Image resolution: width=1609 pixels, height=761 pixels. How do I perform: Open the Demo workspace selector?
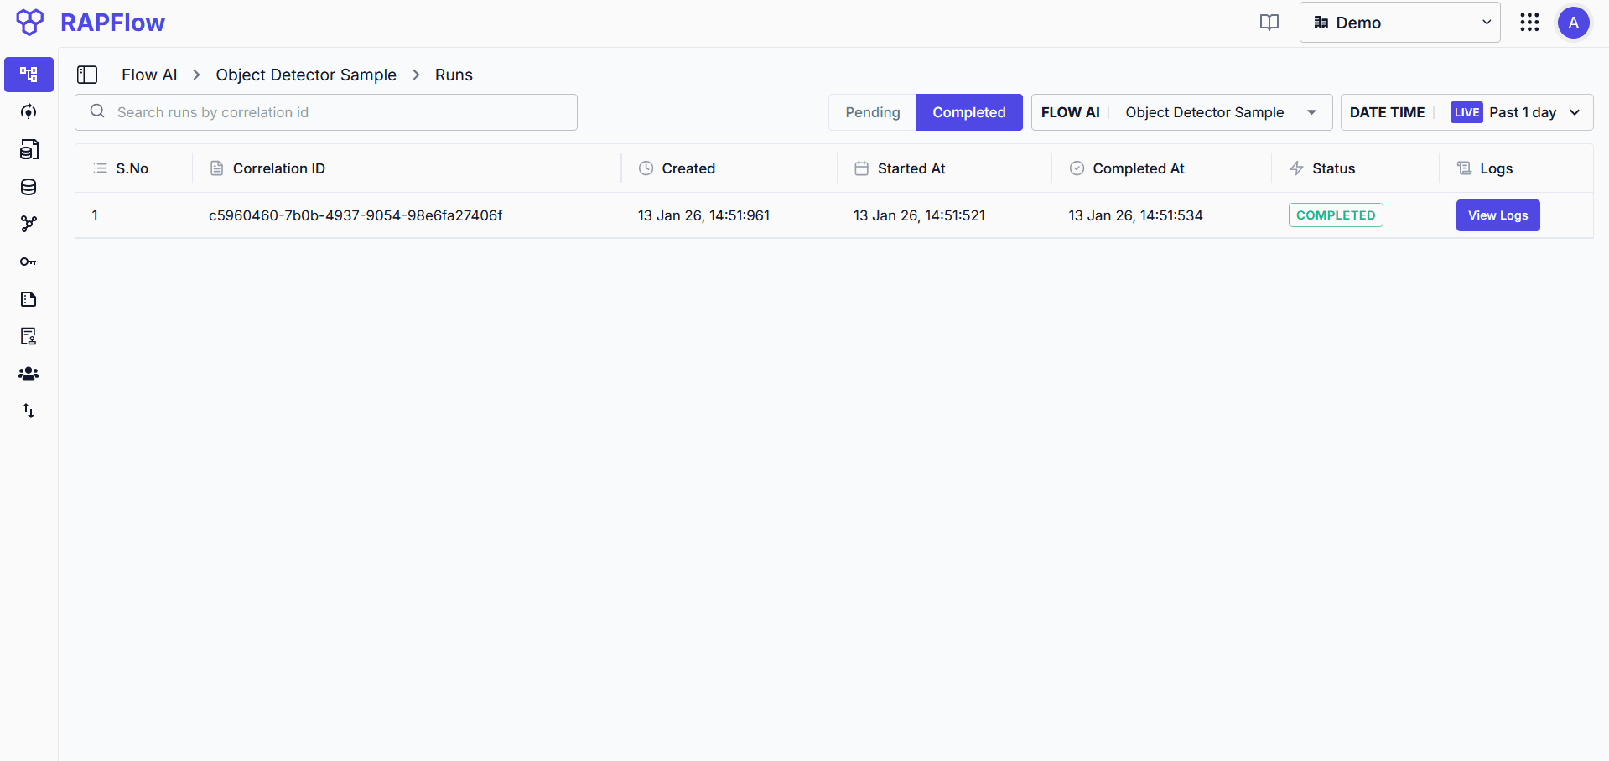coord(1399,23)
